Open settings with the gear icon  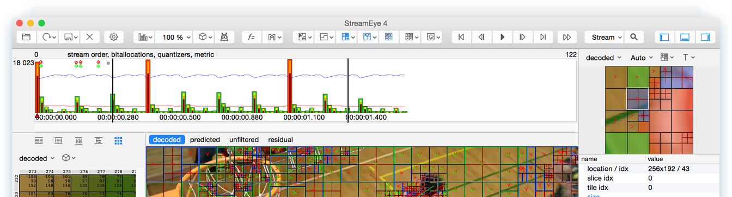[x=114, y=37]
